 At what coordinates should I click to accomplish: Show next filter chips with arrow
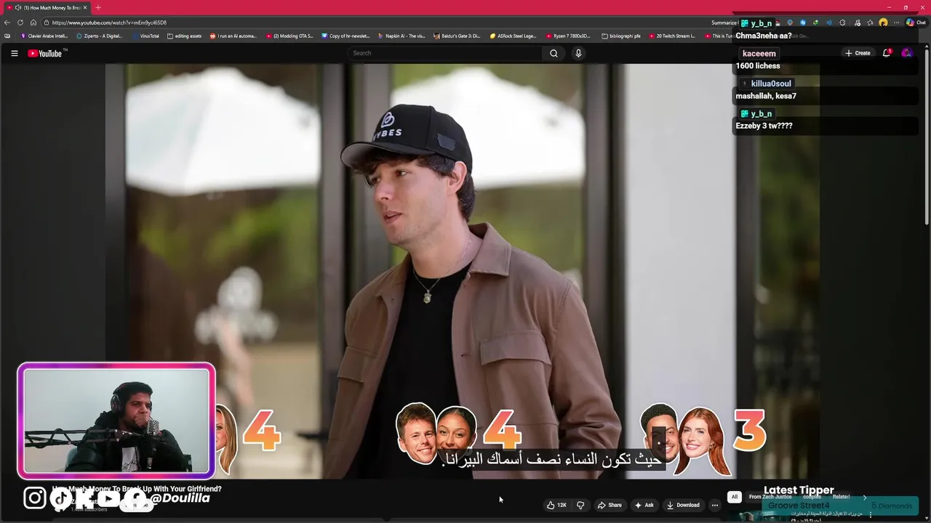[x=865, y=497]
